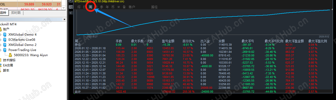Click the 手数 column header
This screenshot has width=336, height=100.
(119, 41)
